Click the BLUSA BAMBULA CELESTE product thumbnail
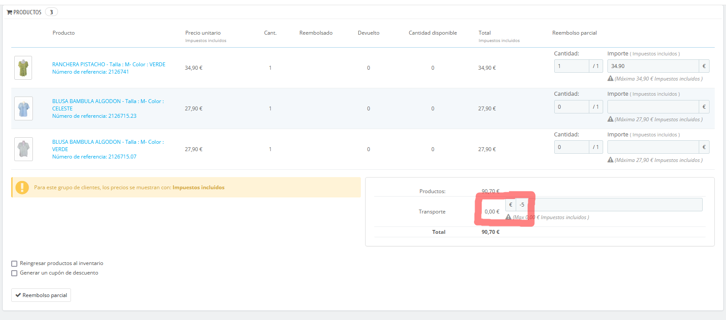Viewport: 726px width, 320px height. (x=23, y=109)
